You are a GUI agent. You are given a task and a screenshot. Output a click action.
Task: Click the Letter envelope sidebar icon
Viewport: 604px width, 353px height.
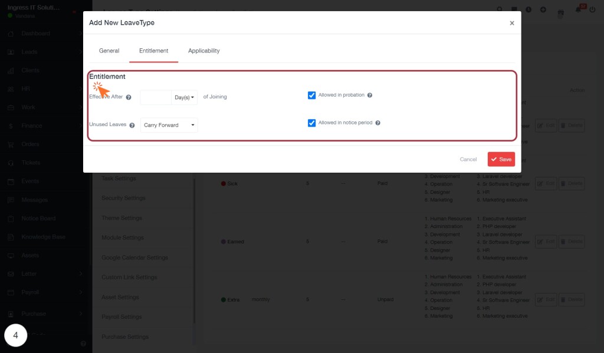click(11, 273)
